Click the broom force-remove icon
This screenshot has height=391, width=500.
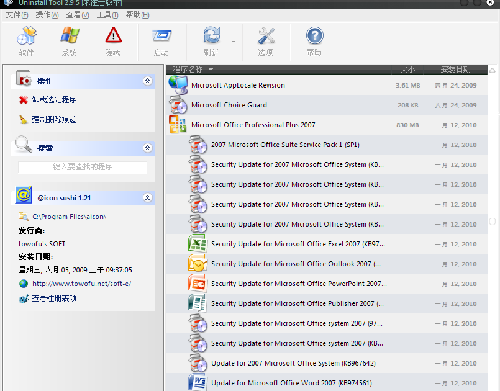[x=23, y=120]
